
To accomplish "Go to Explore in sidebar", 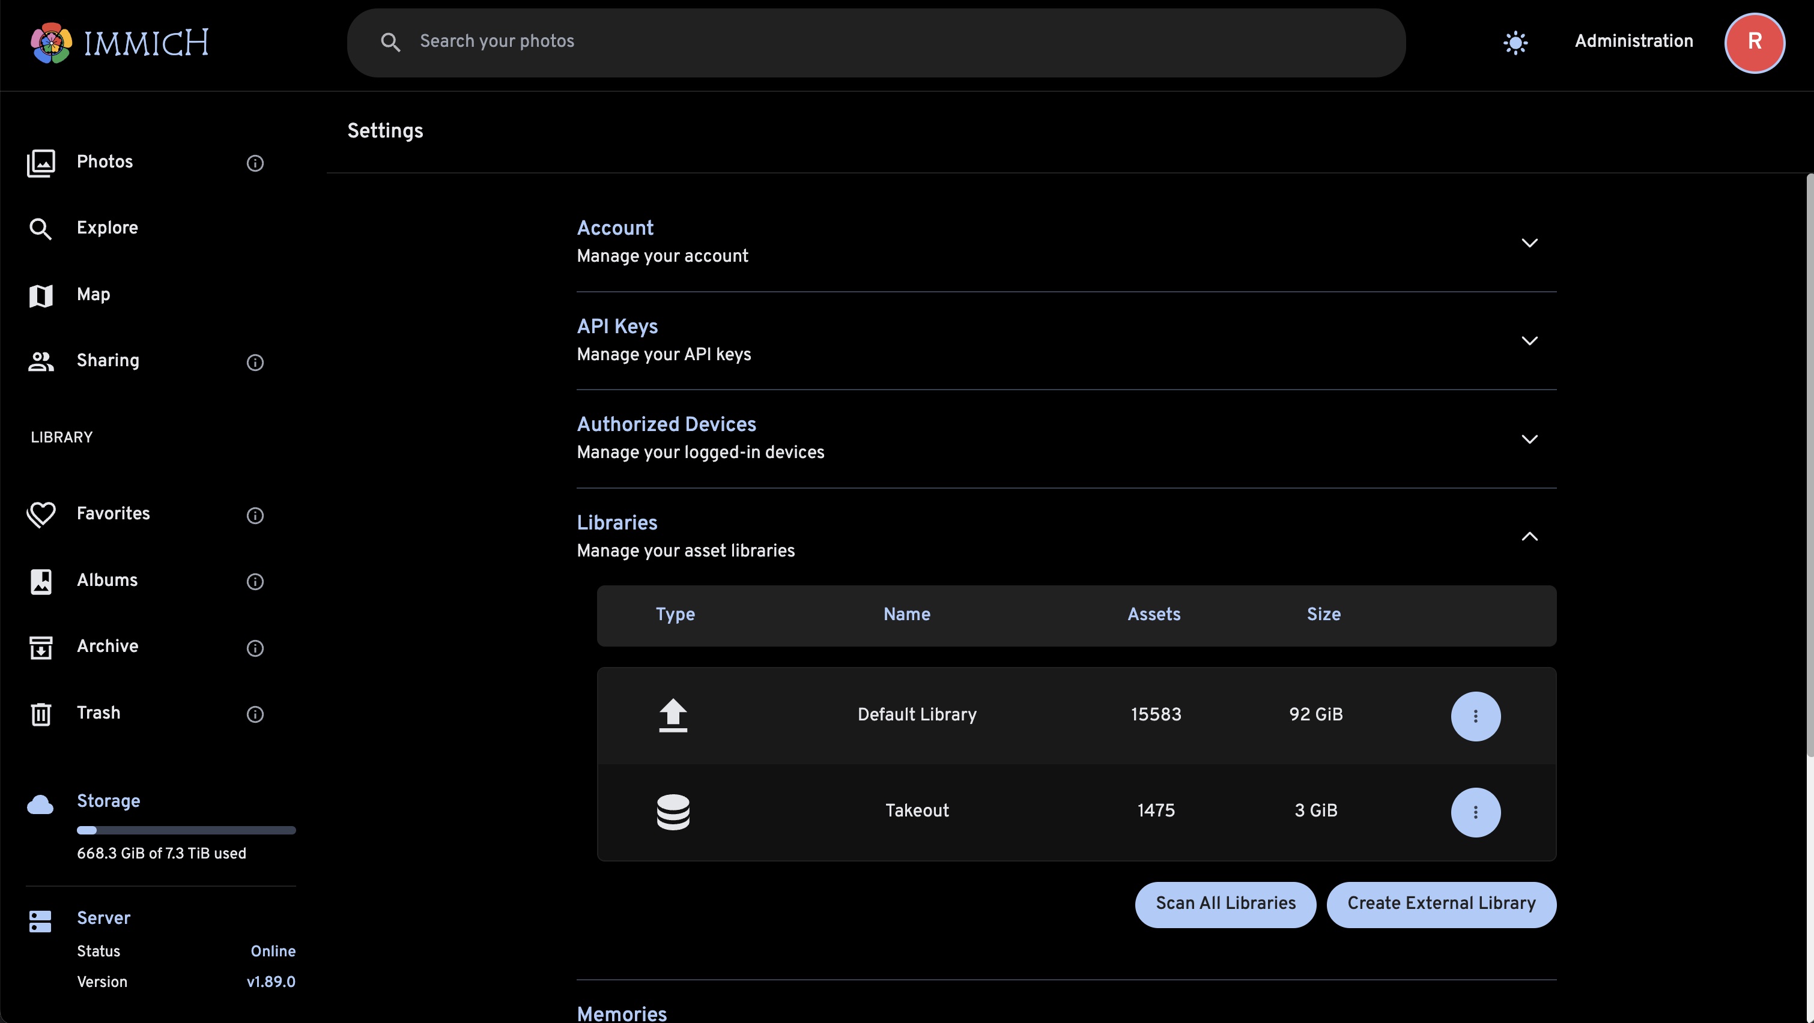I will (107, 228).
